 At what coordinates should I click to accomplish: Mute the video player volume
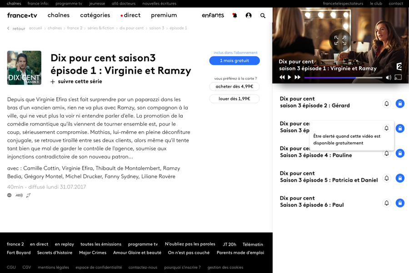389,78
